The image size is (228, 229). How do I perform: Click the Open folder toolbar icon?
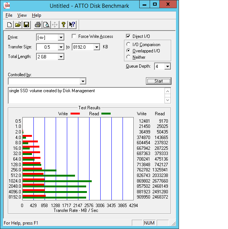pyautogui.click(x=18, y=25)
